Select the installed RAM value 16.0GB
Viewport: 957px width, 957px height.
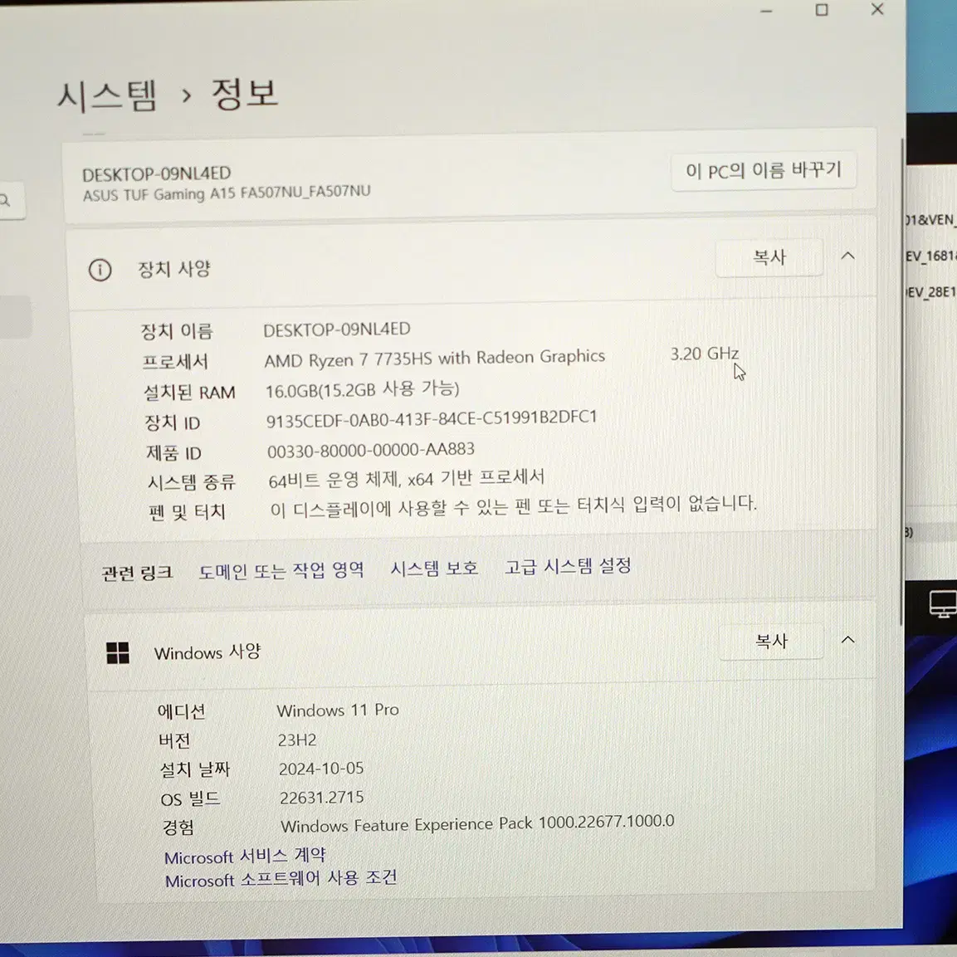click(291, 391)
